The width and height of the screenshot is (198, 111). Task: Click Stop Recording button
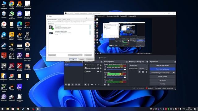(x=162, y=69)
